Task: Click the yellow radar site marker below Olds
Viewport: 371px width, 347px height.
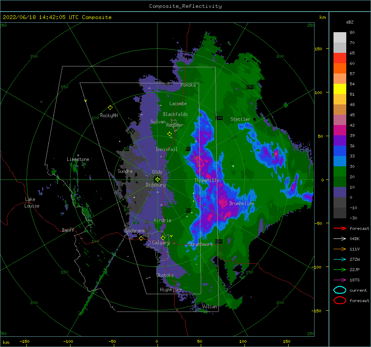Action: coord(157,179)
